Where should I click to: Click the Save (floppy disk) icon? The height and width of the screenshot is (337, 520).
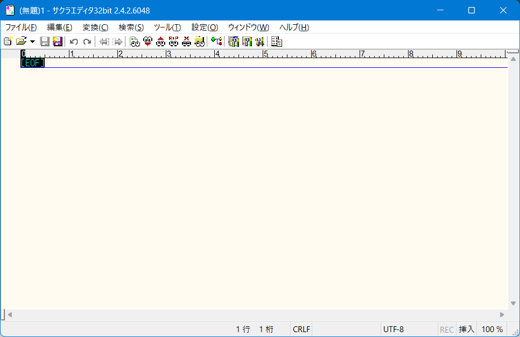coord(45,41)
